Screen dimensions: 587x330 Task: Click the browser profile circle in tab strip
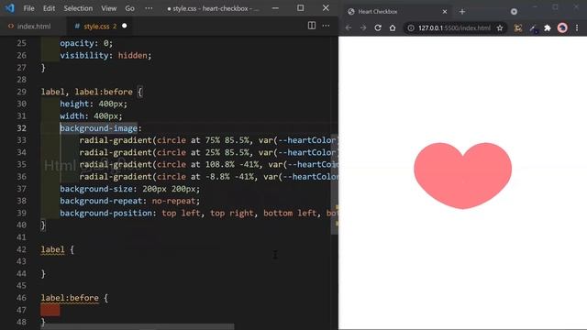click(514, 12)
